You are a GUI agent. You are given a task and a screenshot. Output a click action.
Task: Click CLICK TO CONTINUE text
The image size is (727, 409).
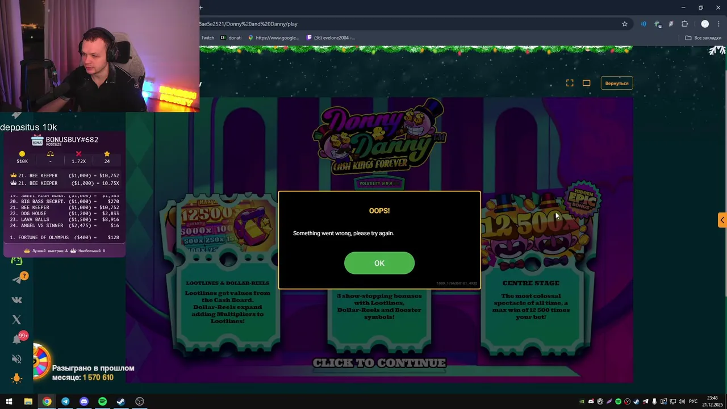click(x=379, y=363)
